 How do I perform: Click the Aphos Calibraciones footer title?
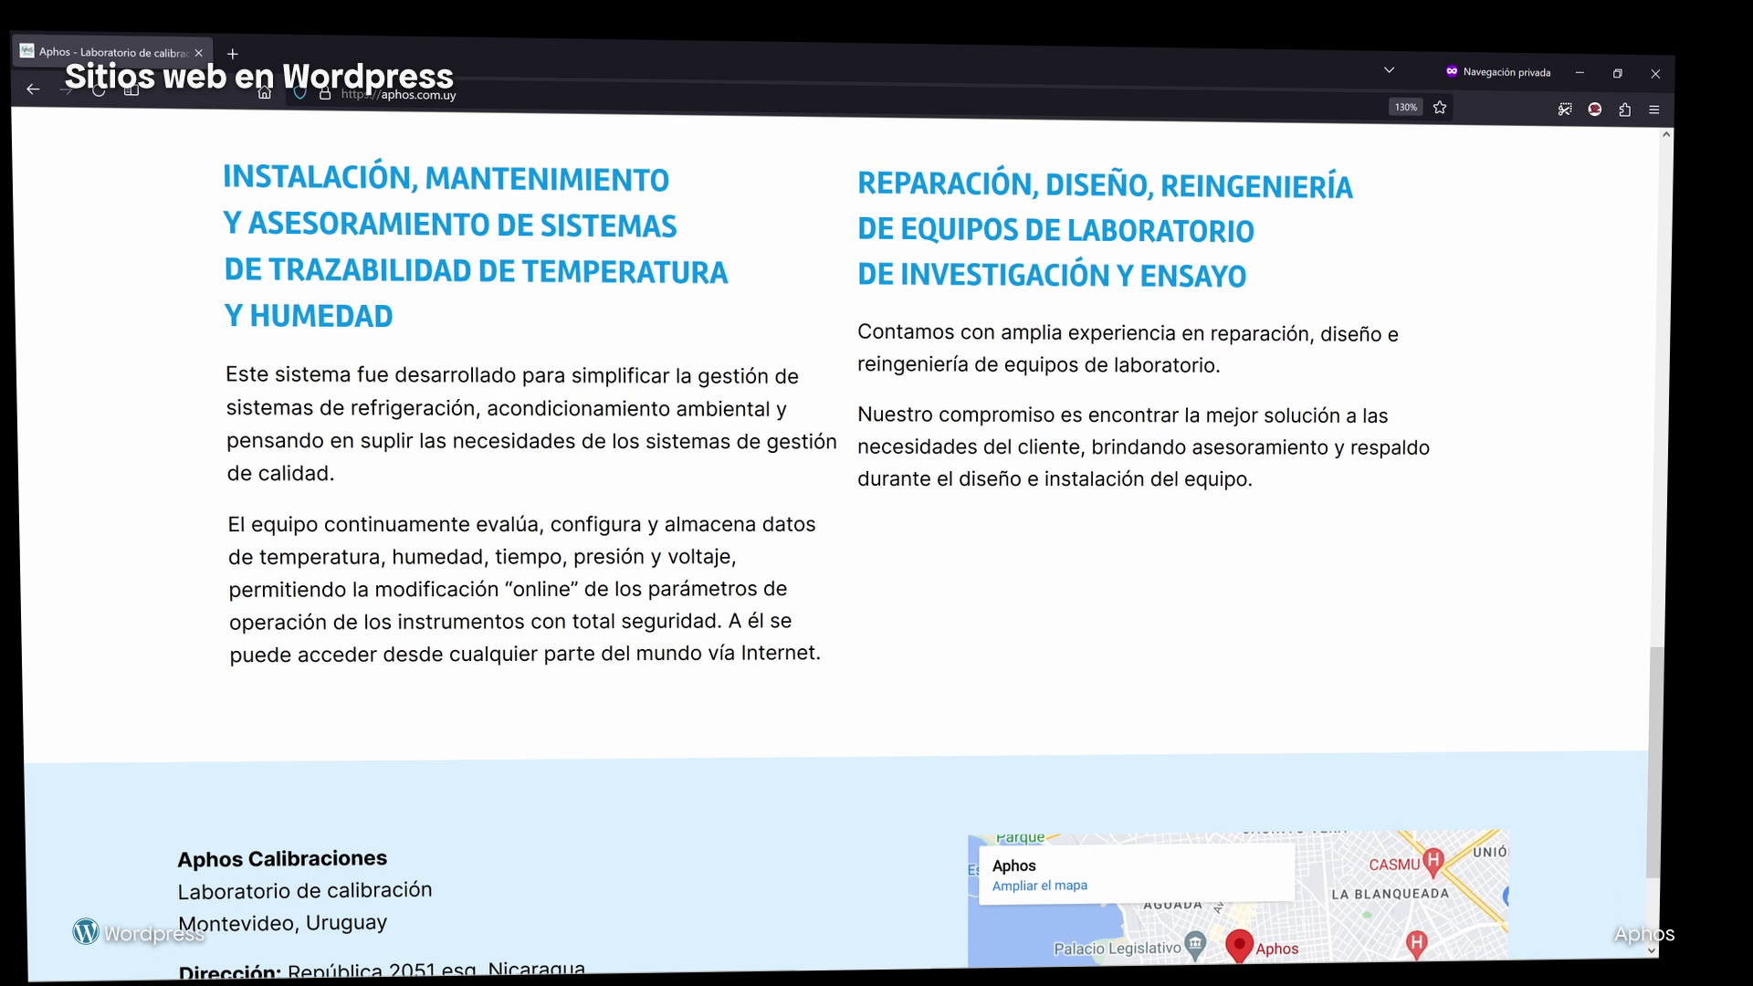(282, 859)
